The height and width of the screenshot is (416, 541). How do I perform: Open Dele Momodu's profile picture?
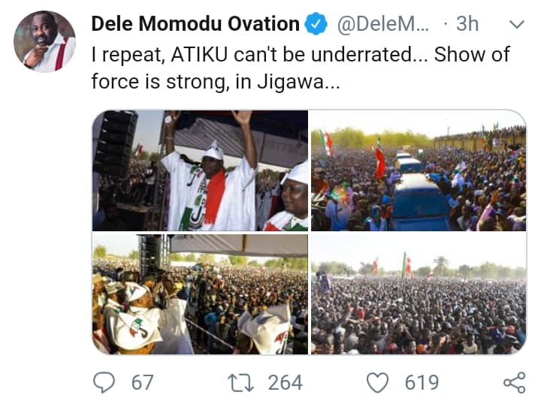(x=44, y=41)
